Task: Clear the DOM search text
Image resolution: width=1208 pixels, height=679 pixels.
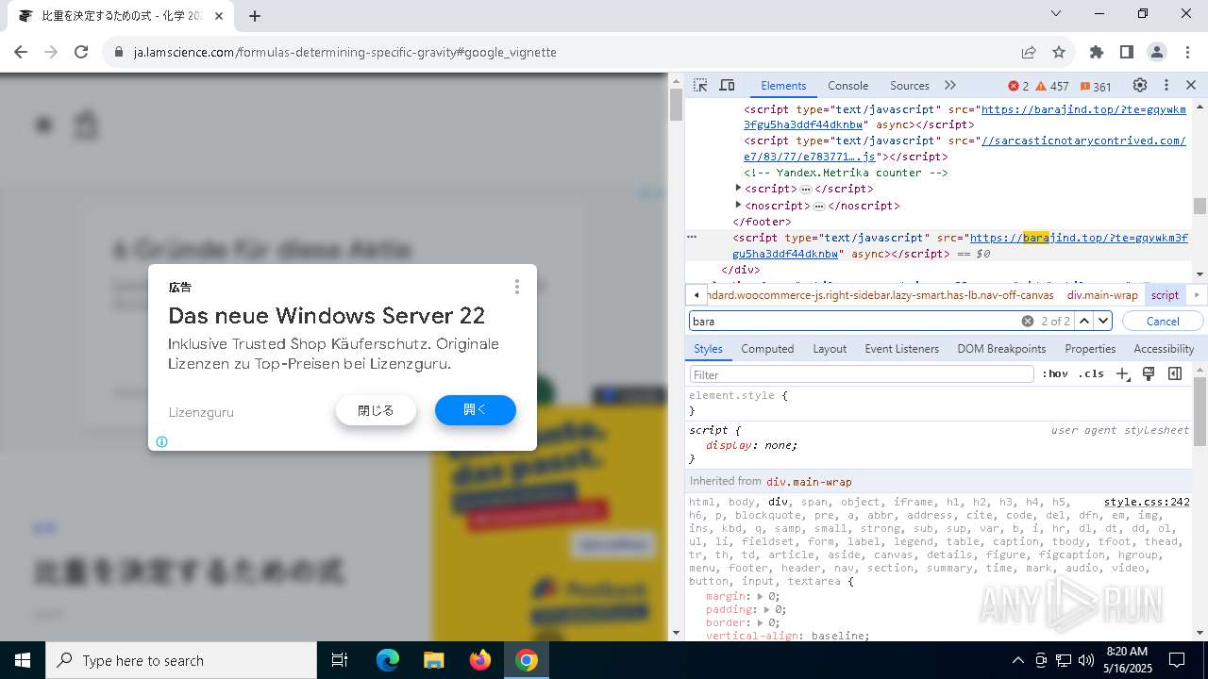Action: coord(1028,322)
